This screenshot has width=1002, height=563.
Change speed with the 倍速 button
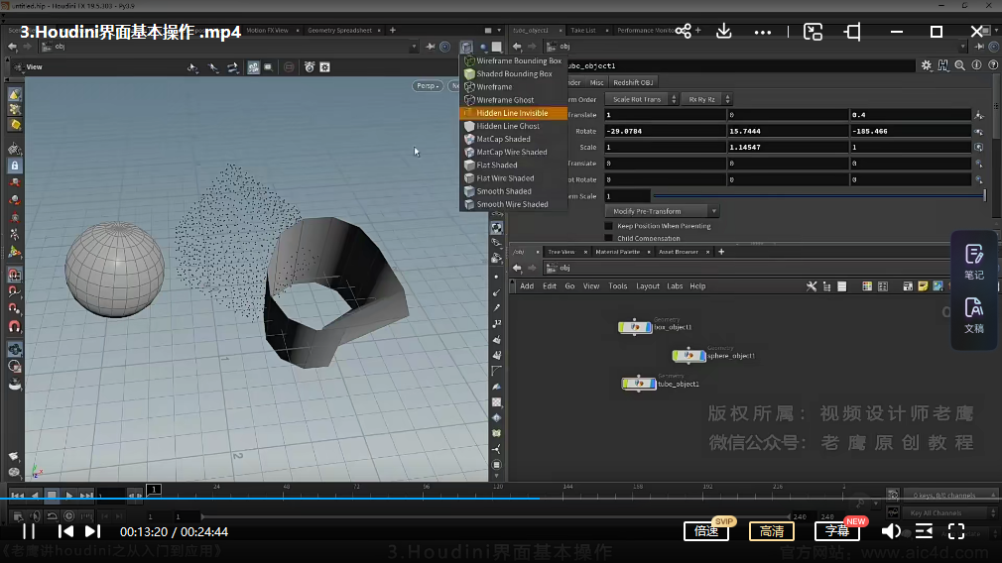(706, 531)
